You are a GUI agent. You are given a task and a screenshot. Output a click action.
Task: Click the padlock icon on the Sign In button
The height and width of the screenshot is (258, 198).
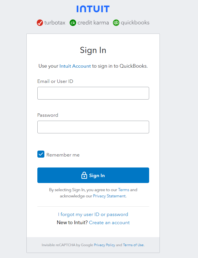click(84, 175)
